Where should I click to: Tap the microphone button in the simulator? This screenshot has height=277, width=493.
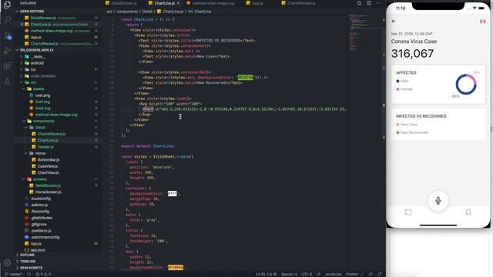[x=438, y=200]
